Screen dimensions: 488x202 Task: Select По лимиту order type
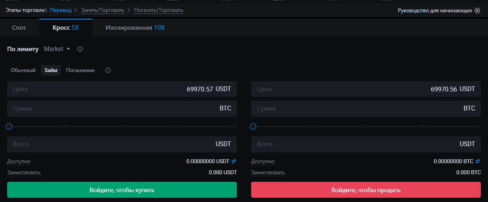coord(23,49)
